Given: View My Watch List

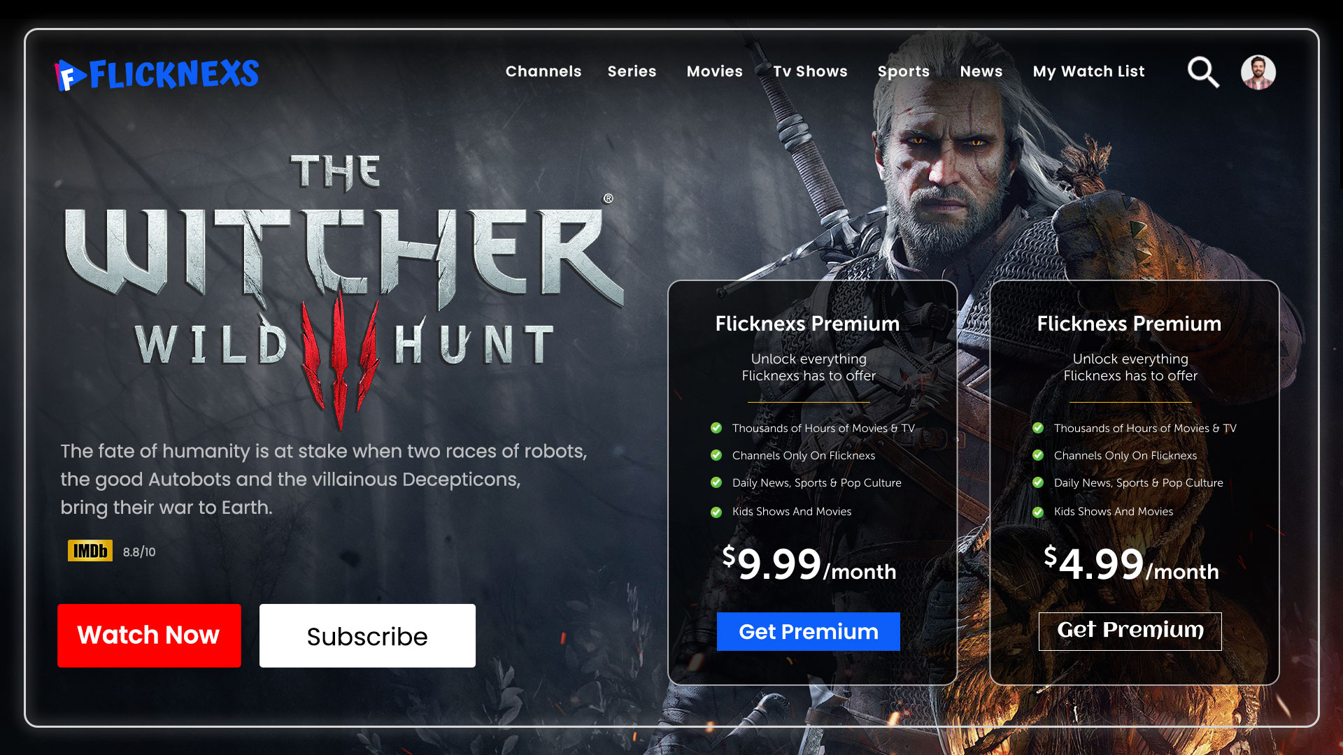Looking at the screenshot, I should 1088,71.
